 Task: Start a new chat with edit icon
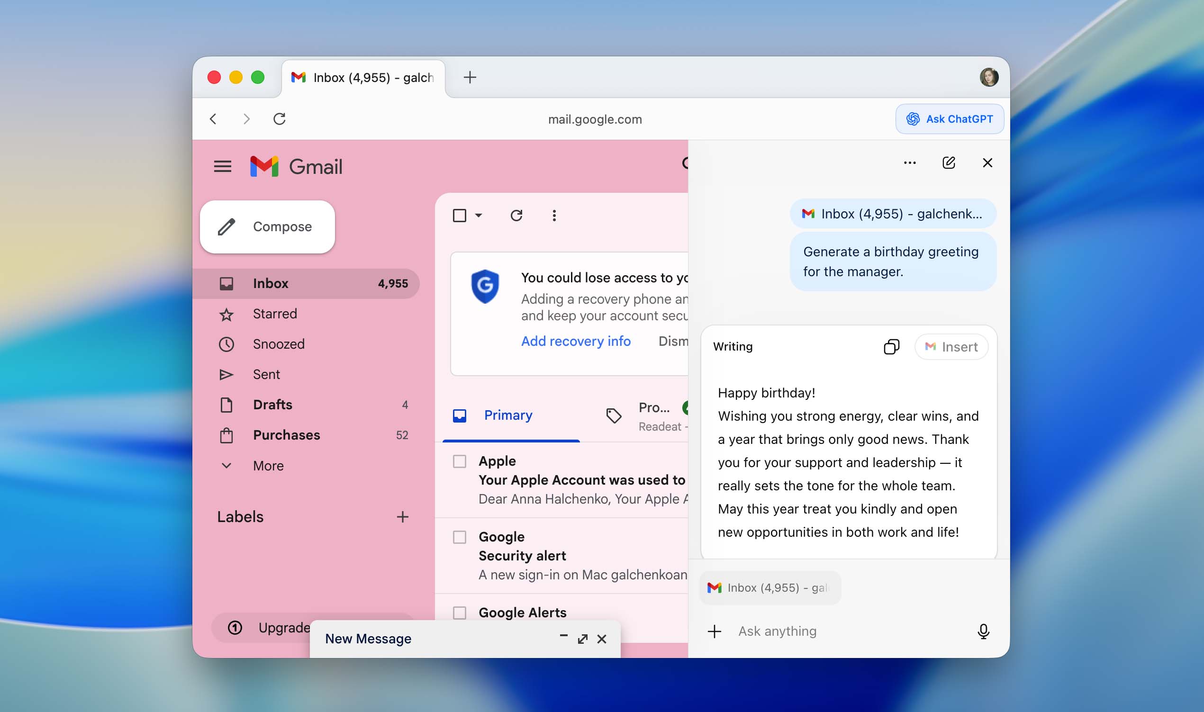click(x=948, y=162)
